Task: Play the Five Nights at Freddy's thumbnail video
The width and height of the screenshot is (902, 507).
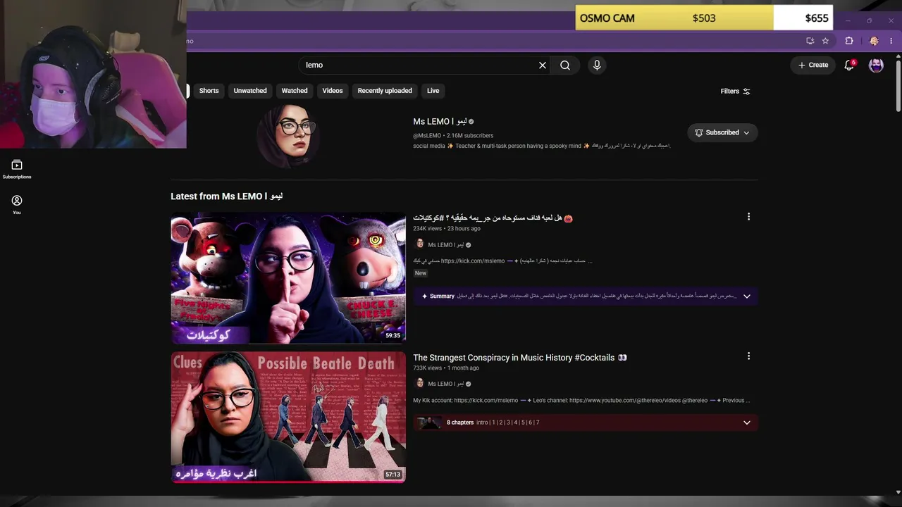Action: [x=288, y=277]
